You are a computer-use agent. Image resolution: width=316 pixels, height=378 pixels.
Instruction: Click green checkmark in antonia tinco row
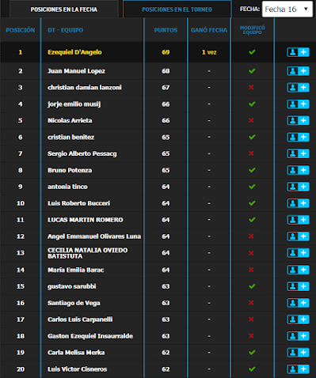point(252,187)
